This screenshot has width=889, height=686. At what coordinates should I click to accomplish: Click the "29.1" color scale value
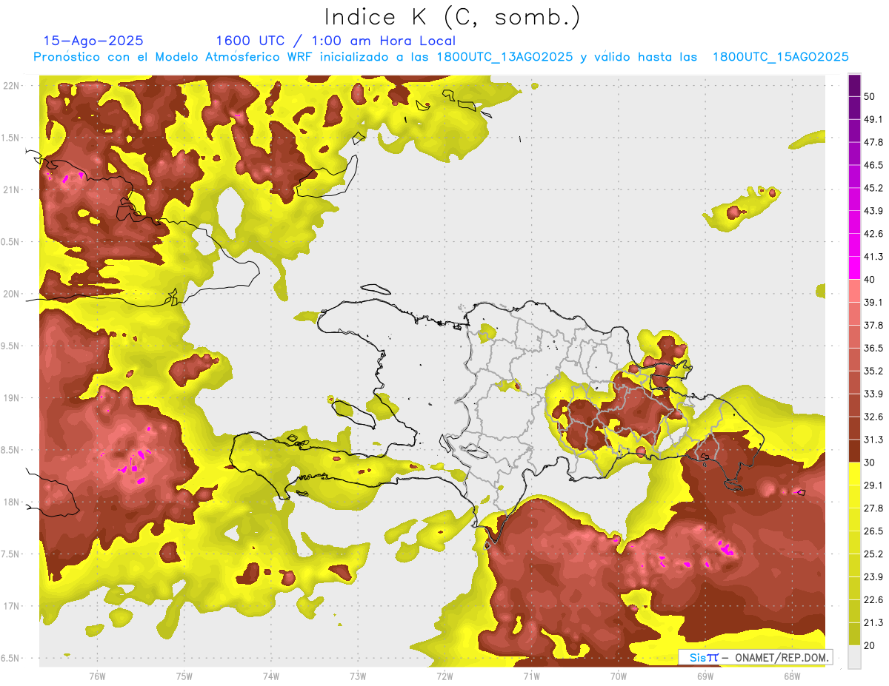pyautogui.click(x=873, y=485)
